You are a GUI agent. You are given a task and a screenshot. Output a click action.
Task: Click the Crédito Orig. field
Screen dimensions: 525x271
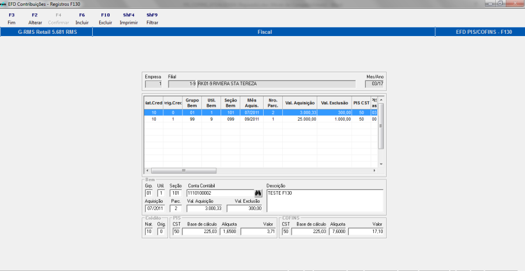click(x=161, y=231)
